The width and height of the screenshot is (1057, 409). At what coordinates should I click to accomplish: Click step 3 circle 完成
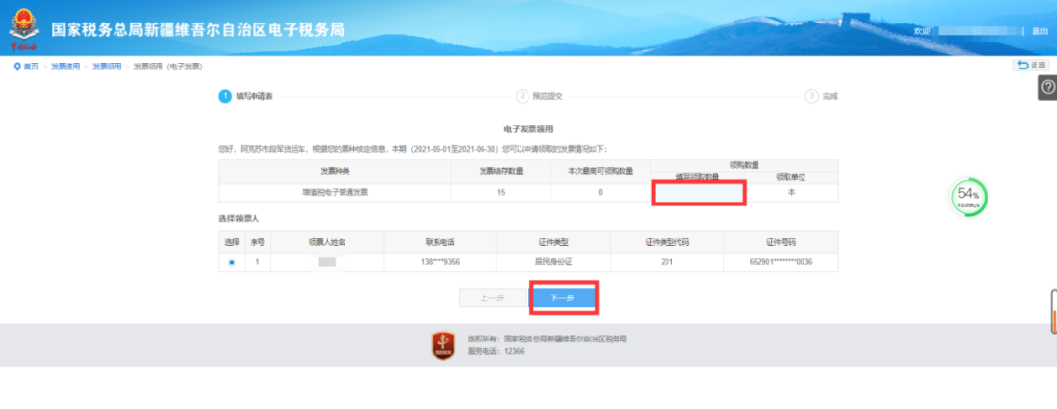coord(811,96)
